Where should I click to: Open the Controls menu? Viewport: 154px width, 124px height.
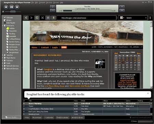42,2
